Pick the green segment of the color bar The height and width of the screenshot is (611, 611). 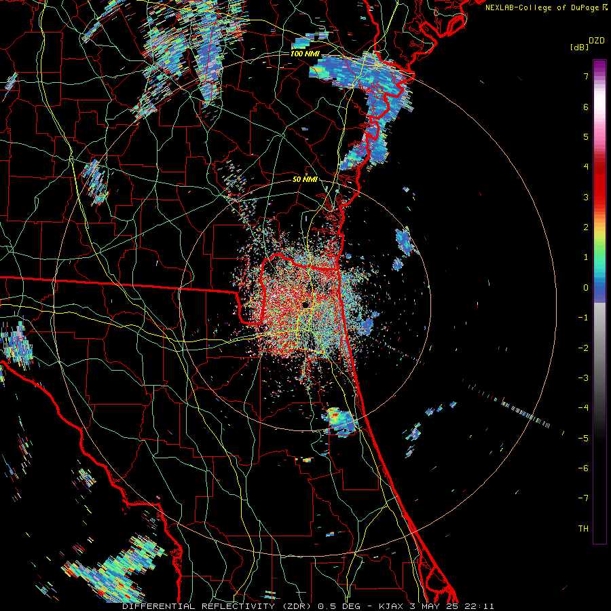point(599,249)
